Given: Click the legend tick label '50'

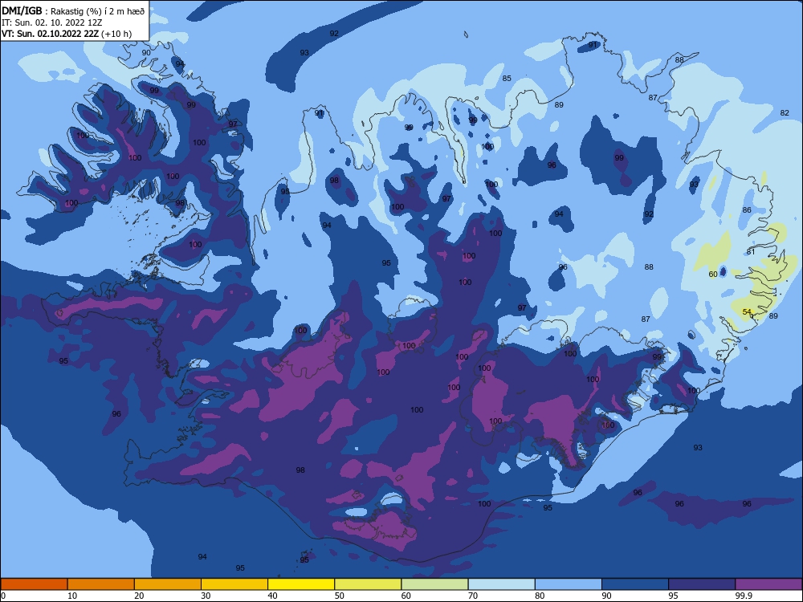Looking at the screenshot, I should (339, 596).
